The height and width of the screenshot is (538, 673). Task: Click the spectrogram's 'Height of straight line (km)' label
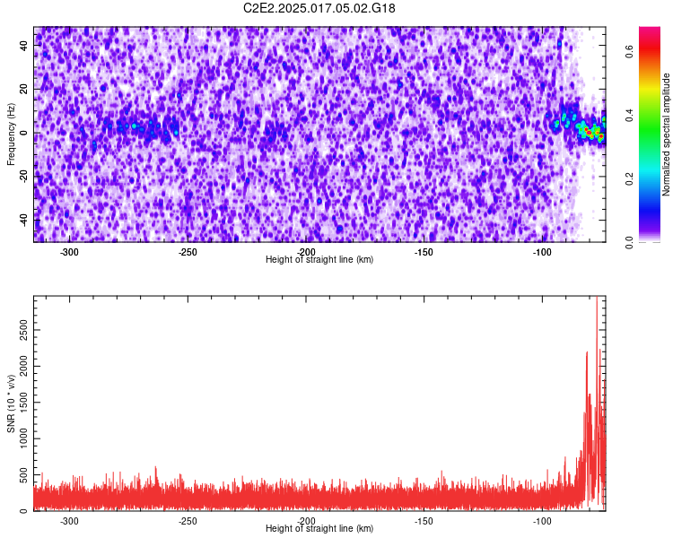pyautogui.click(x=319, y=259)
